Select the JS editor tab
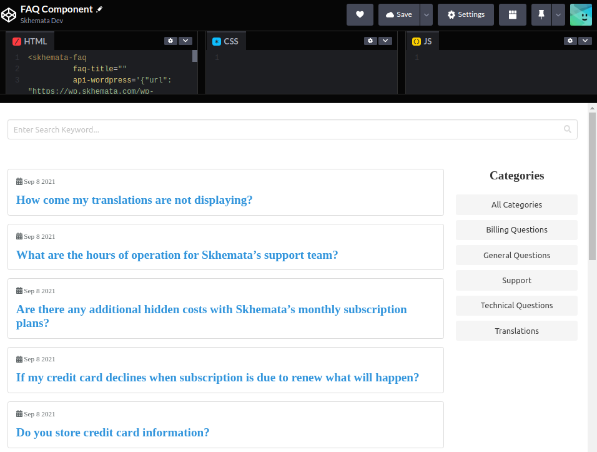Image resolution: width=597 pixels, height=452 pixels. click(x=422, y=41)
